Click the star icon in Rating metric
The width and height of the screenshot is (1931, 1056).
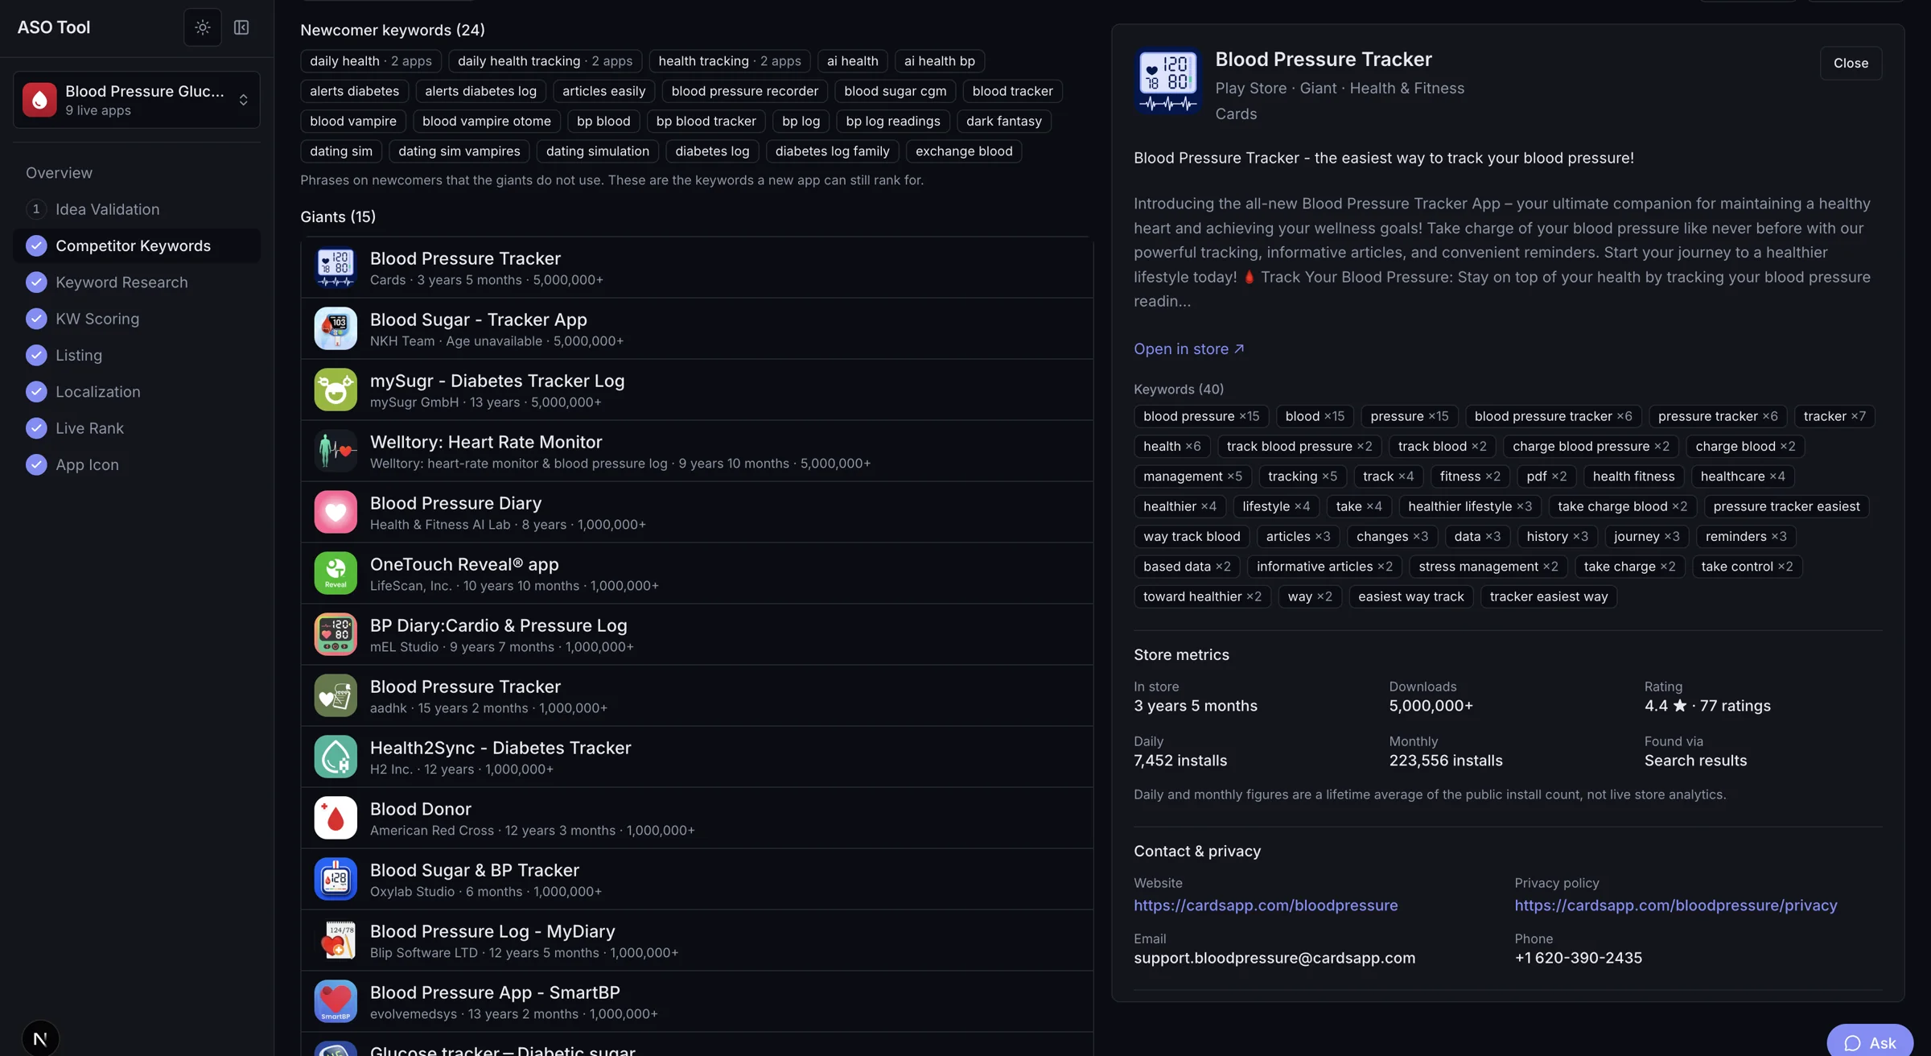[1679, 707]
